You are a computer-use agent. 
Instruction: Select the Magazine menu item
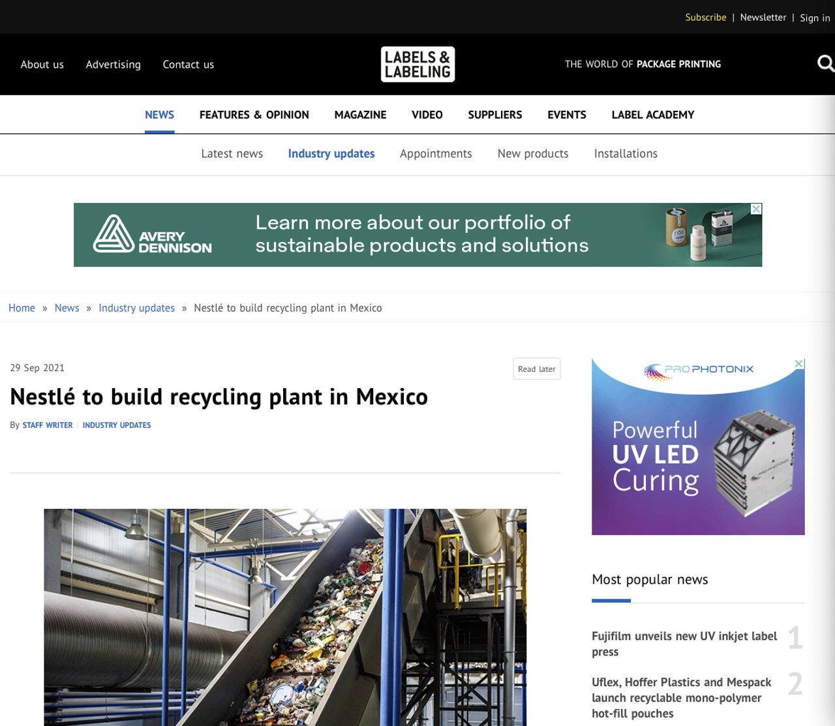coord(360,115)
